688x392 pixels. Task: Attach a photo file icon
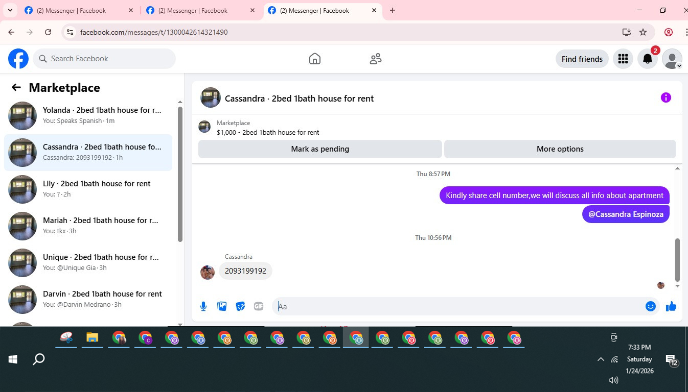(222, 306)
